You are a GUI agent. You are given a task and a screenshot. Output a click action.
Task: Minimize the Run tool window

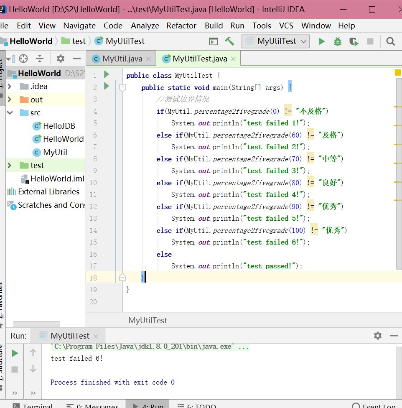(394, 336)
